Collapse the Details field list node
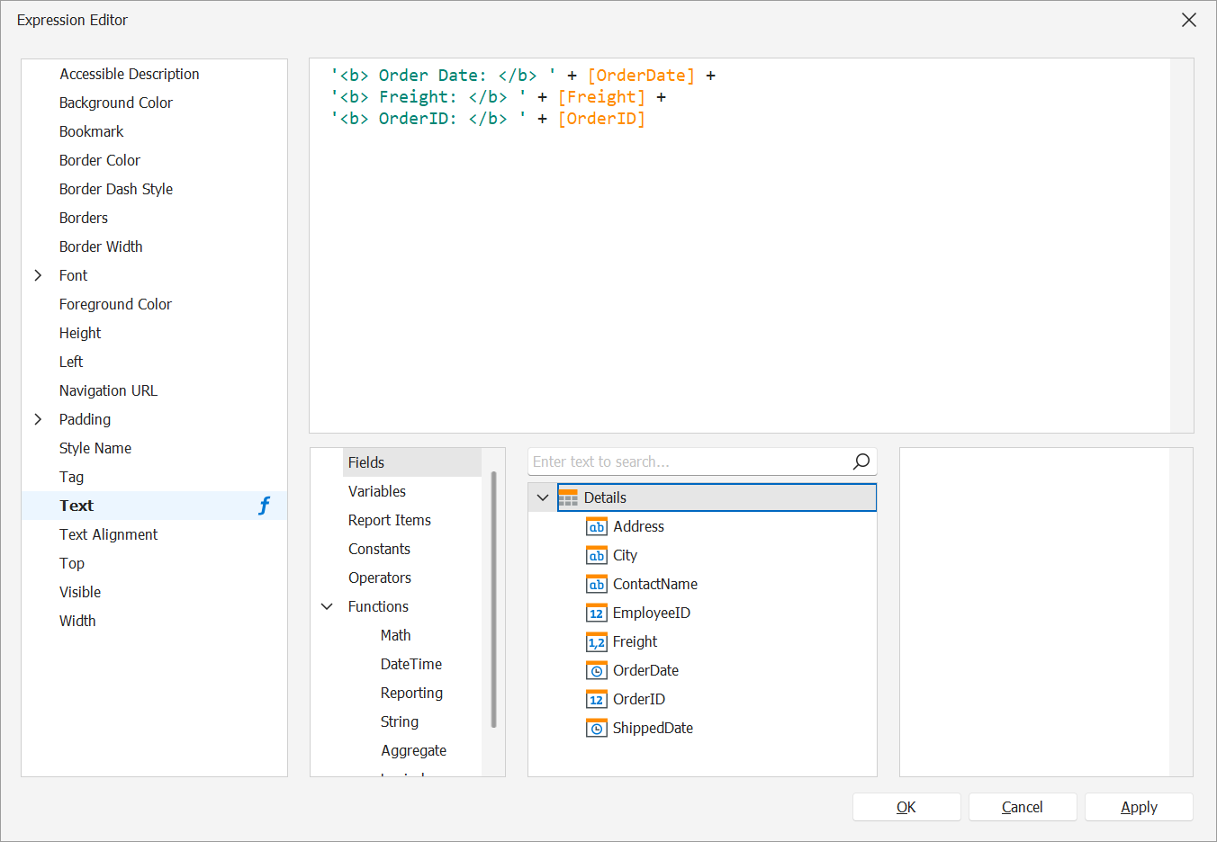1217x842 pixels. (543, 497)
